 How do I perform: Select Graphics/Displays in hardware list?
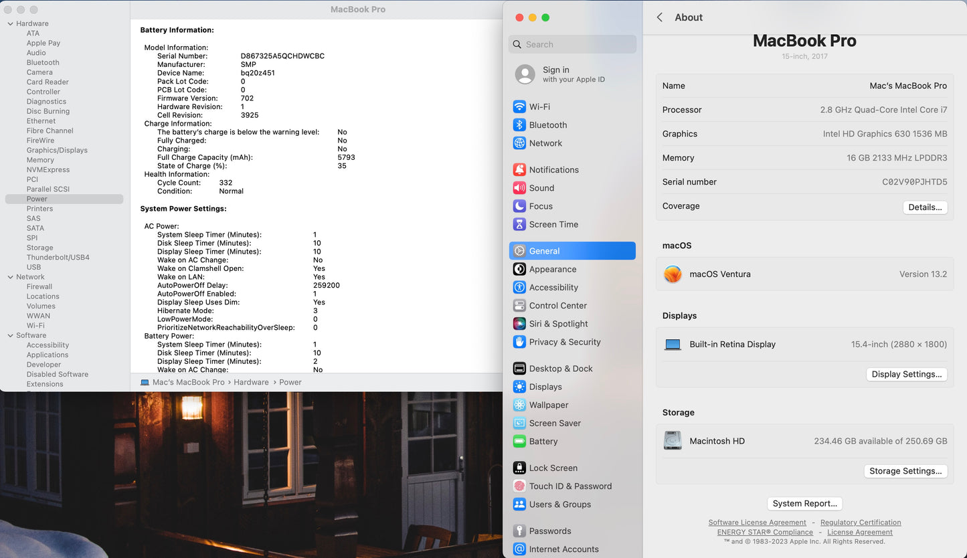pyautogui.click(x=57, y=151)
